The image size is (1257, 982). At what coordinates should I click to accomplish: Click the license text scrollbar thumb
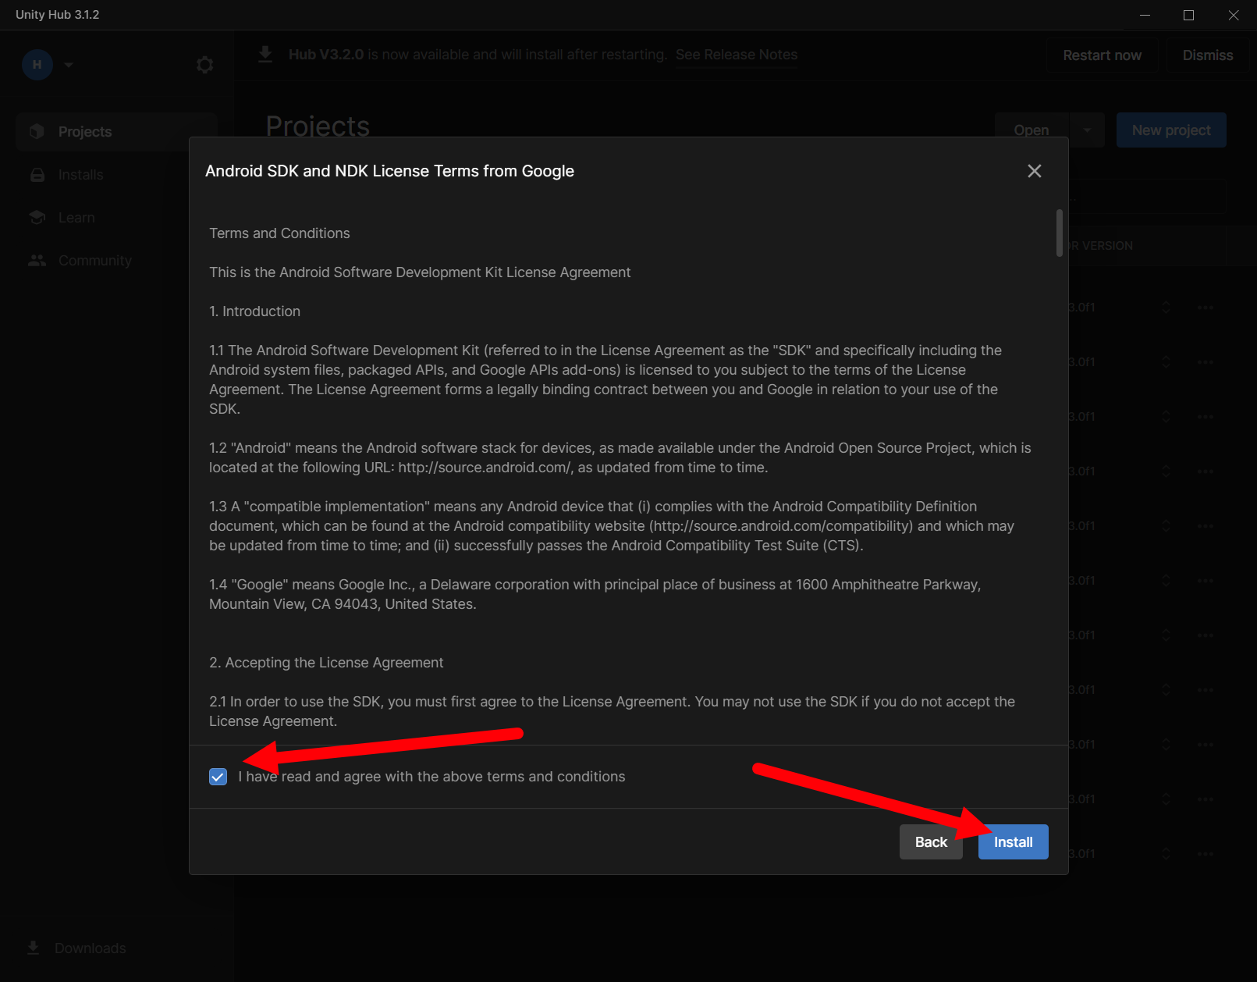point(1060,233)
